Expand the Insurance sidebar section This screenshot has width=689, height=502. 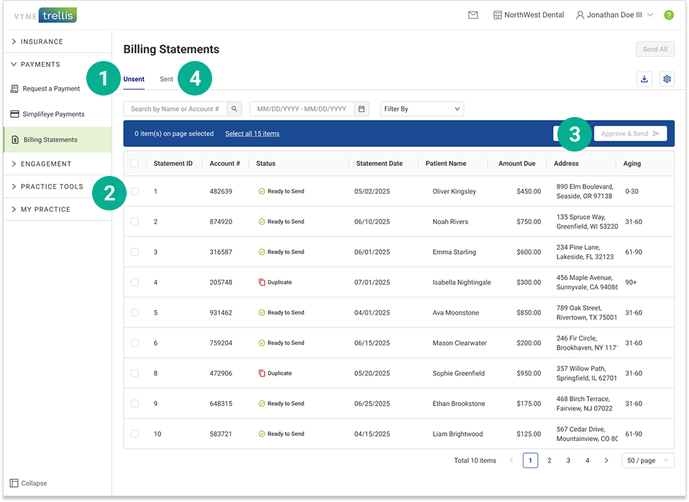pos(42,42)
